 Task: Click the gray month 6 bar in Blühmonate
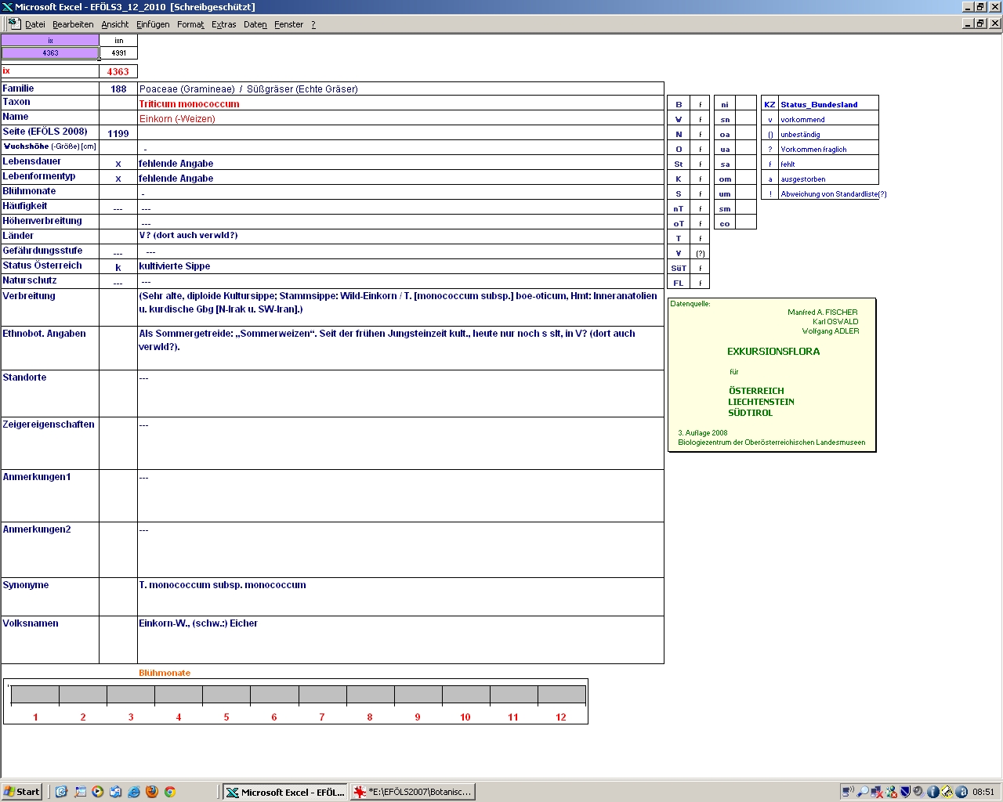(274, 695)
